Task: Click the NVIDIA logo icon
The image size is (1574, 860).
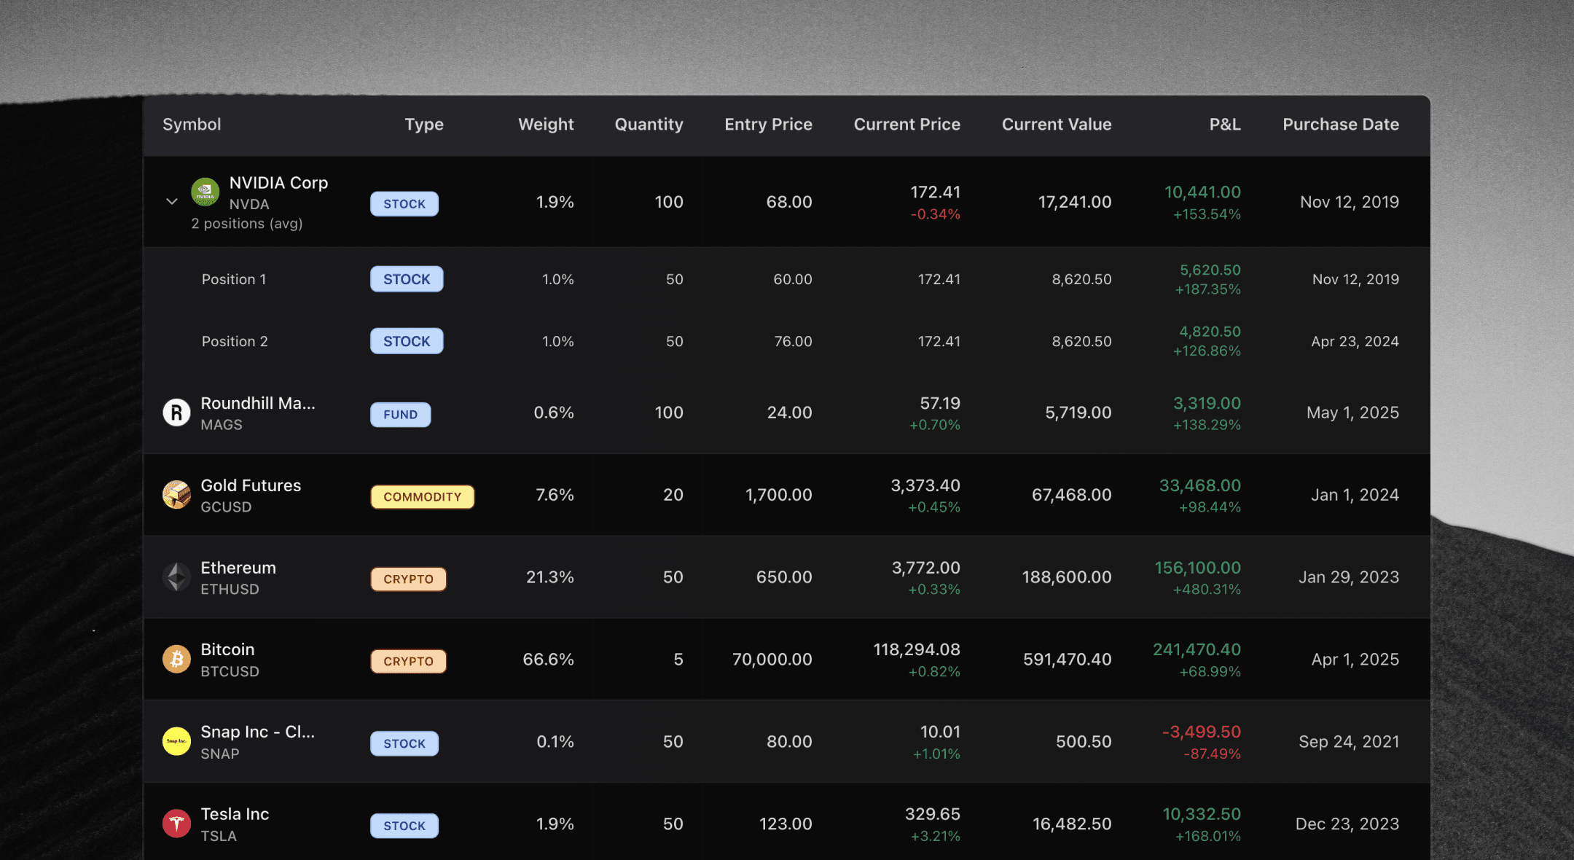Action: point(205,192)
